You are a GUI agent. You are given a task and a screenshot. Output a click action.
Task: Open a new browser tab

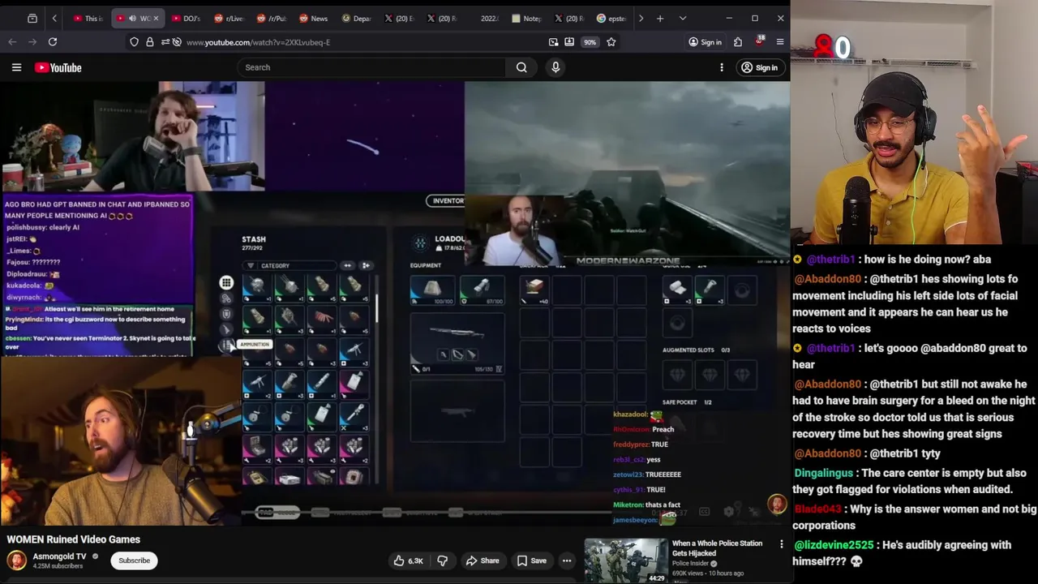660,18
